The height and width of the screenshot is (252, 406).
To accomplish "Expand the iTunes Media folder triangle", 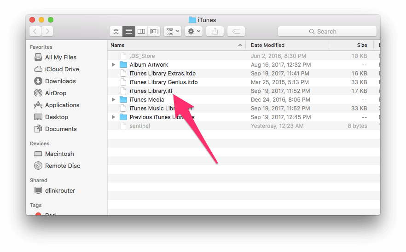I will pos(114,100).
